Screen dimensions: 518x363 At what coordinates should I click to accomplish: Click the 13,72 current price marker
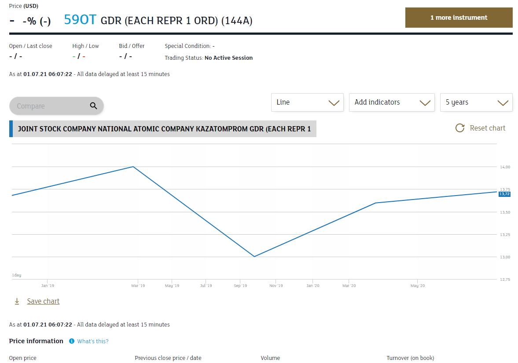point(504,194)
